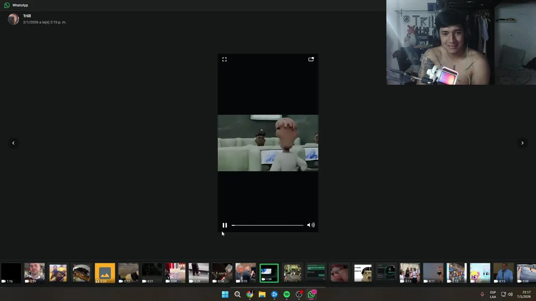Switch the ESP LAA keyboard language
The width and height of the screenshot is (536, 301).
coord(493,294)
